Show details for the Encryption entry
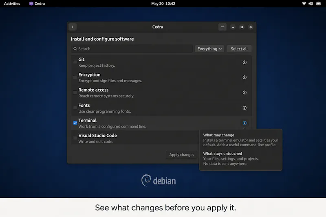The width and height of the screenshot is (326, 217). pyautogui.click(x=244, y=77)
